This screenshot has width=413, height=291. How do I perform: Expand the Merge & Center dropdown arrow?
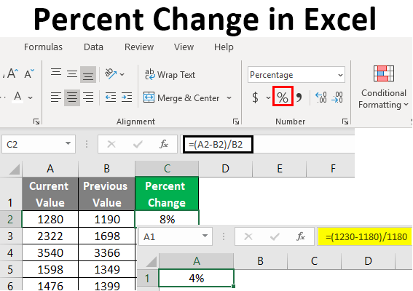click(x=229, y=98)
